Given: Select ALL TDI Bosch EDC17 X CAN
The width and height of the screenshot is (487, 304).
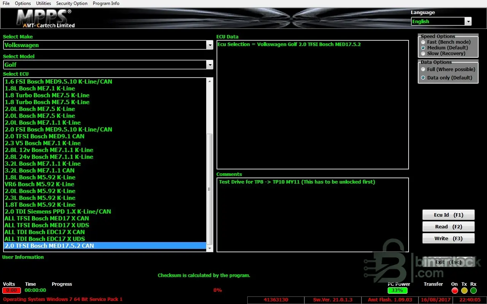Looking at the screenshot, I should (105, 232).
